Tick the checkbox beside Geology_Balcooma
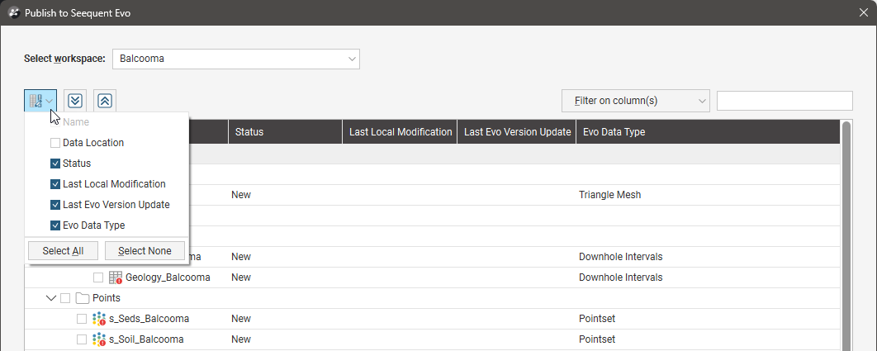 98,277
